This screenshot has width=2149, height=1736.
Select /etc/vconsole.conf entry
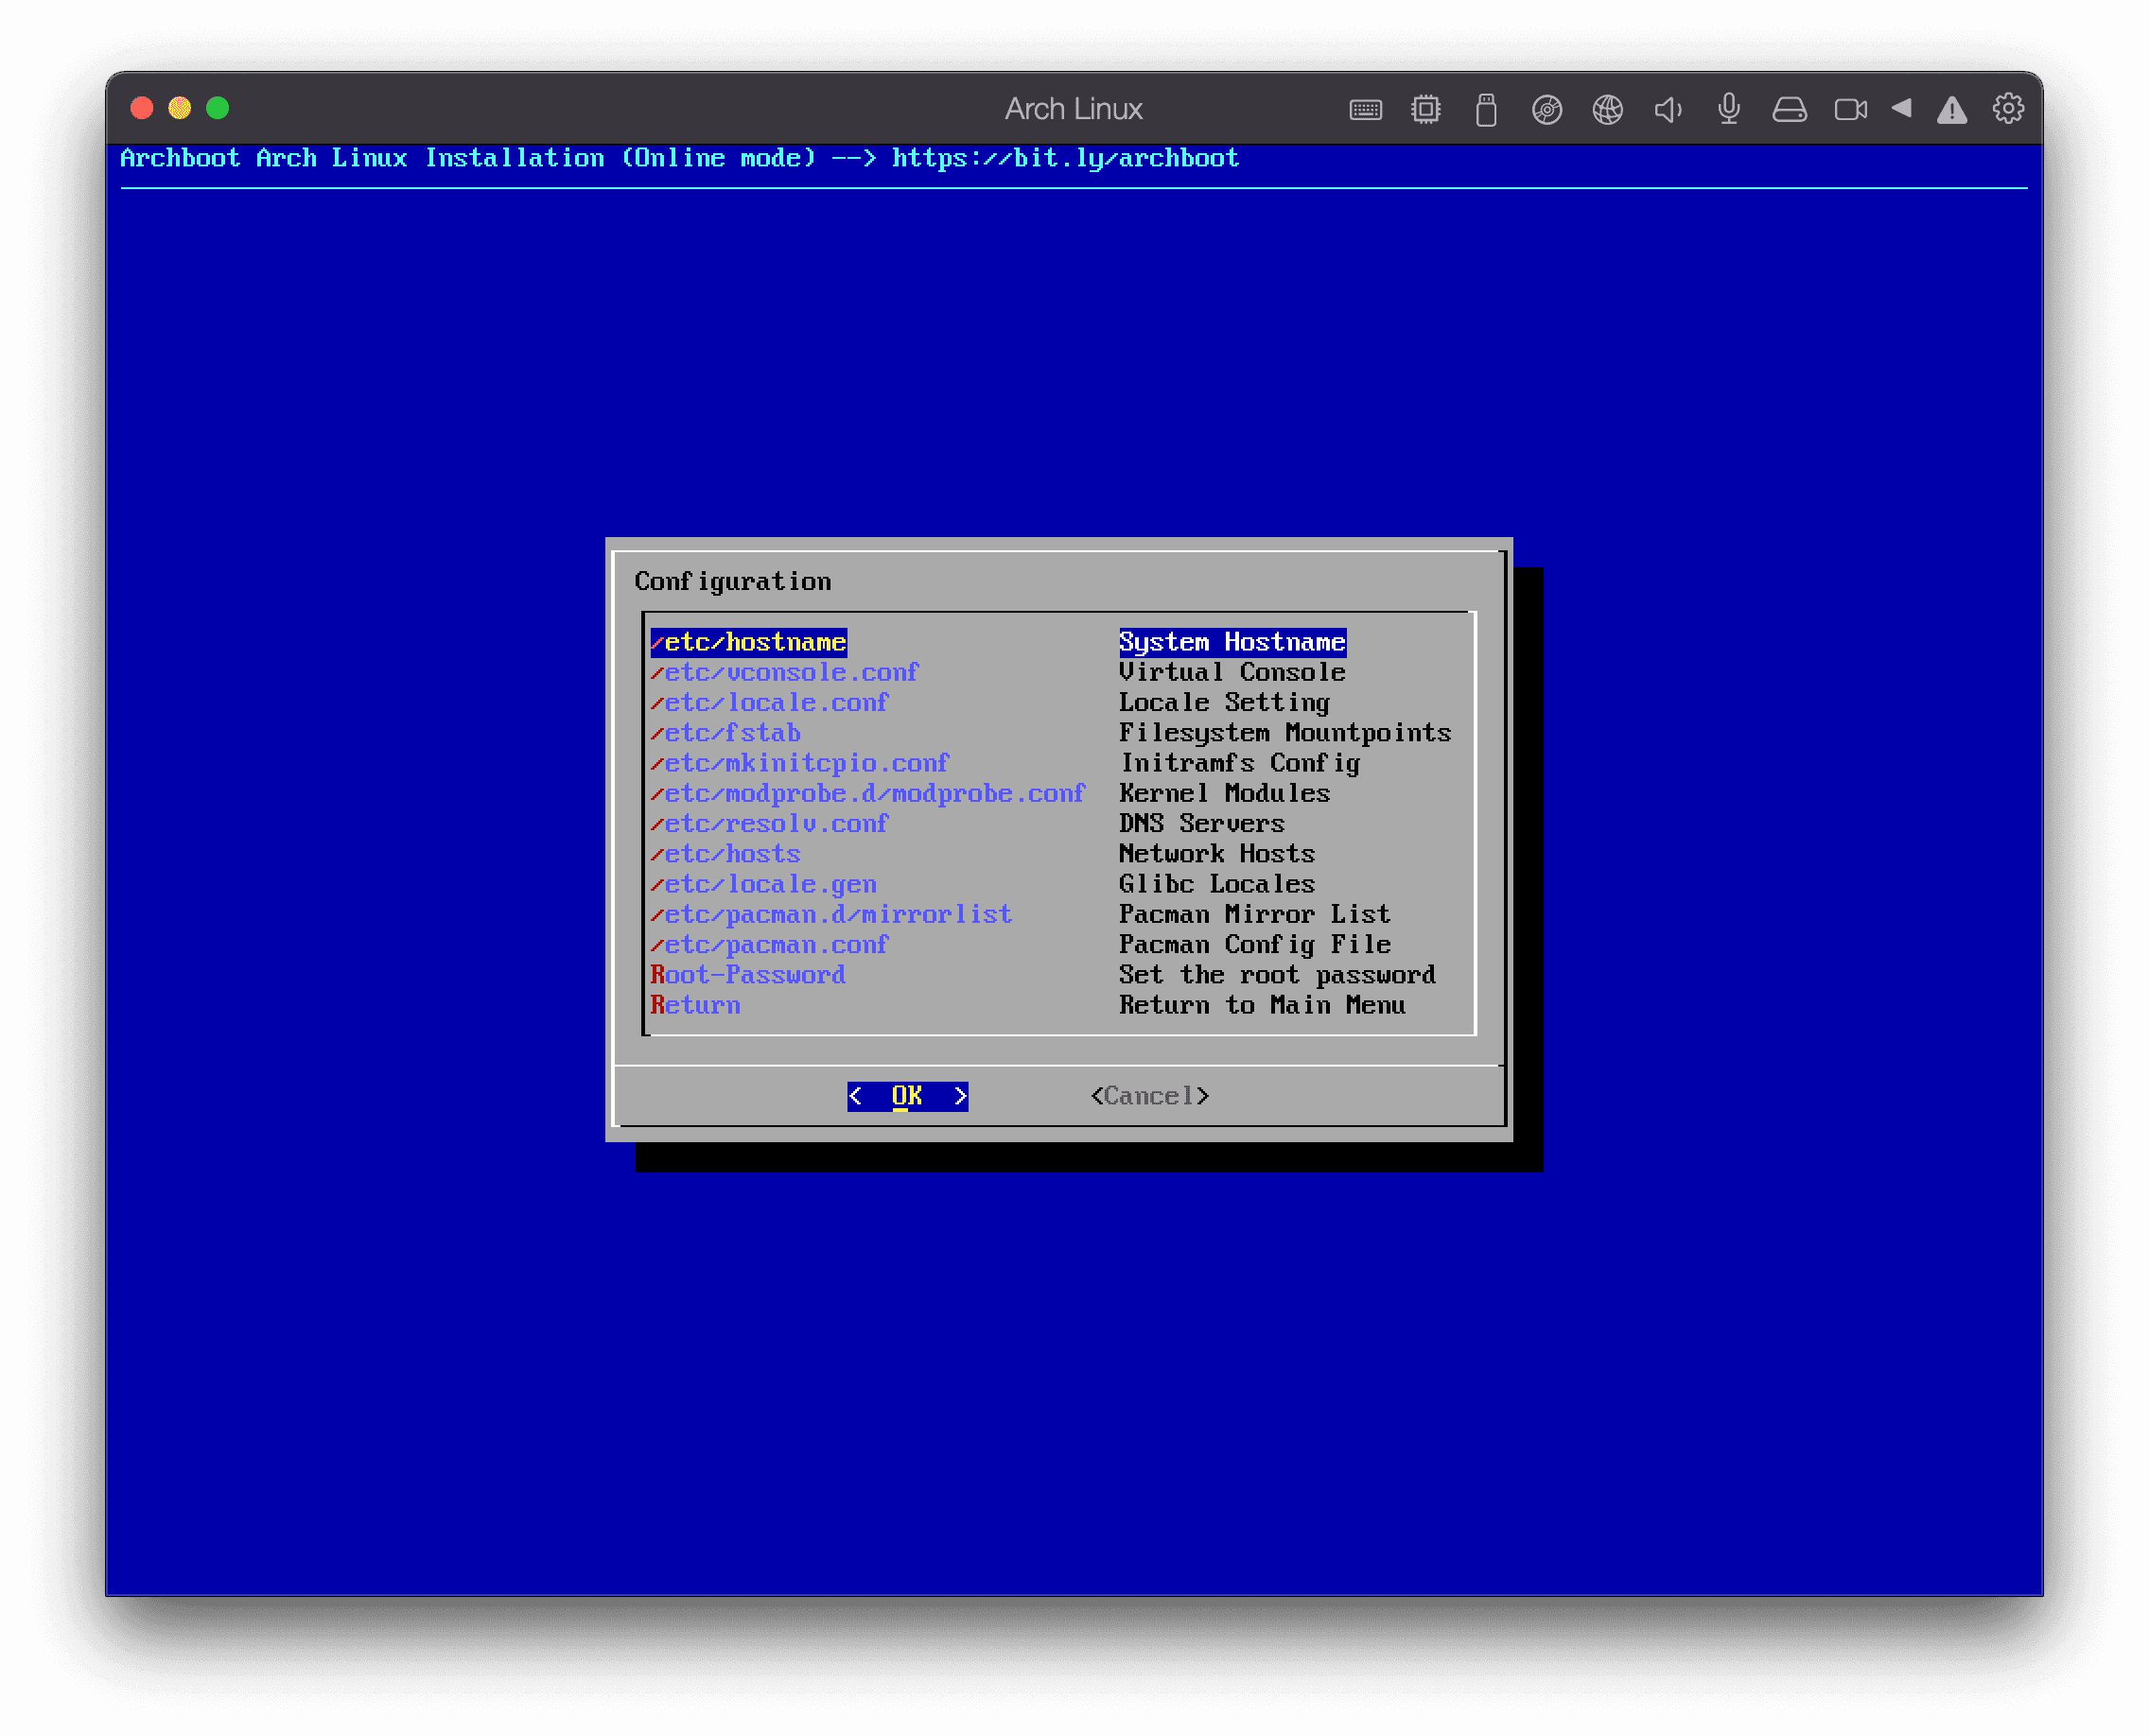tap(784, 672)
